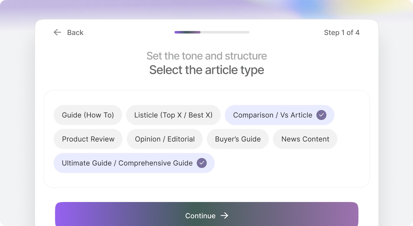This screenshot has width=413, height=226.
Task: Unselect Ultimate Guide / Comprehensive Guide
Action: pos(127,163)
